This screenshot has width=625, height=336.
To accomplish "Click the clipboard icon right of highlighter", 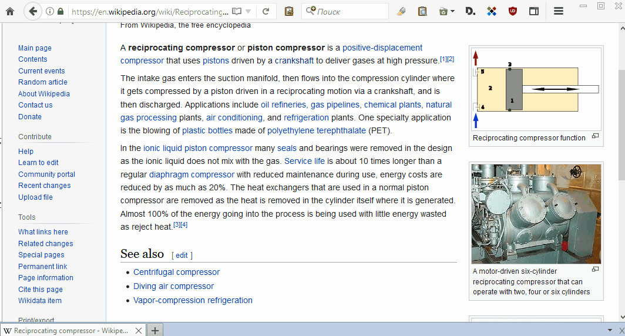I will tap(422, 12).
